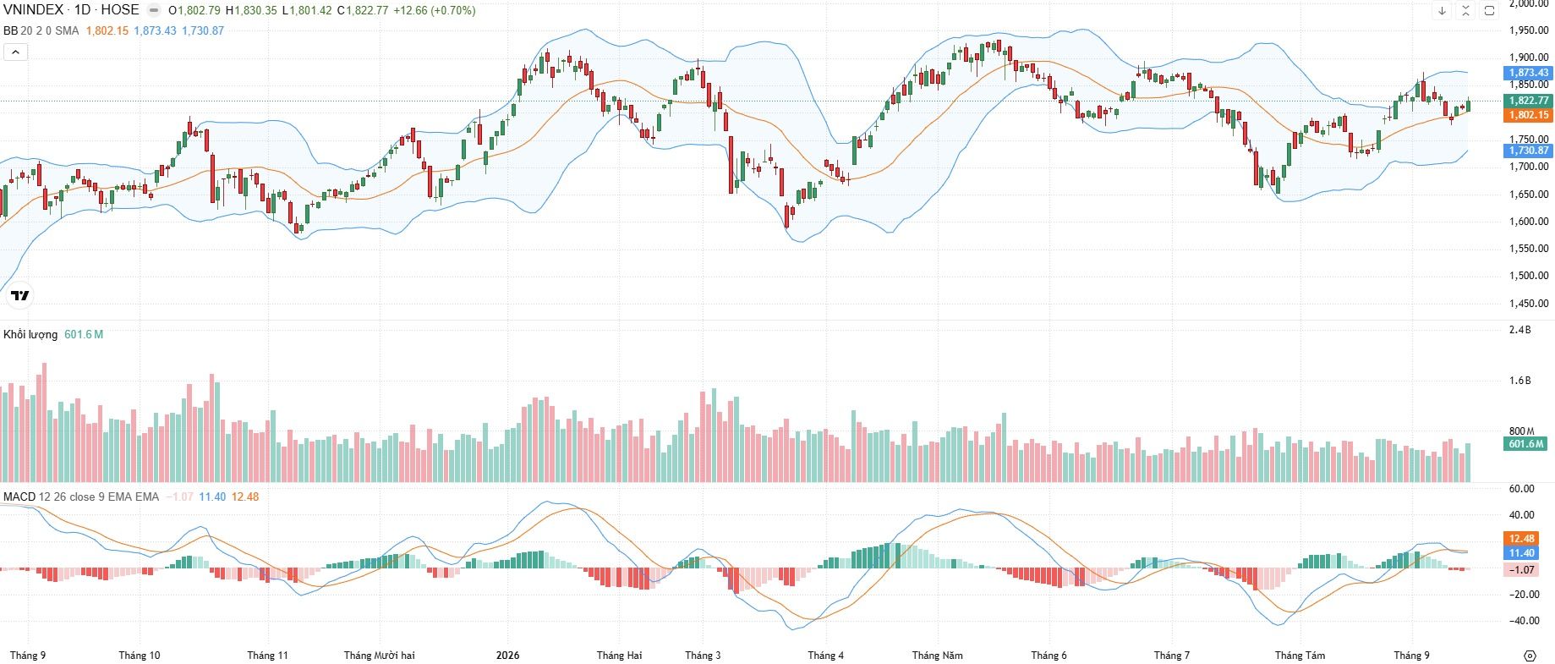Click the low value L1,801.42
The image size is (1555, 664).
point(307,11)
